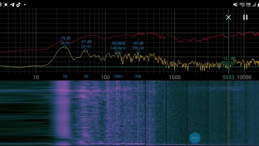Image resolution: width=259 pixels, height=146 pixels.
Task: Tap the '53 Hz' peak label
Action: (x=86, y=47)
